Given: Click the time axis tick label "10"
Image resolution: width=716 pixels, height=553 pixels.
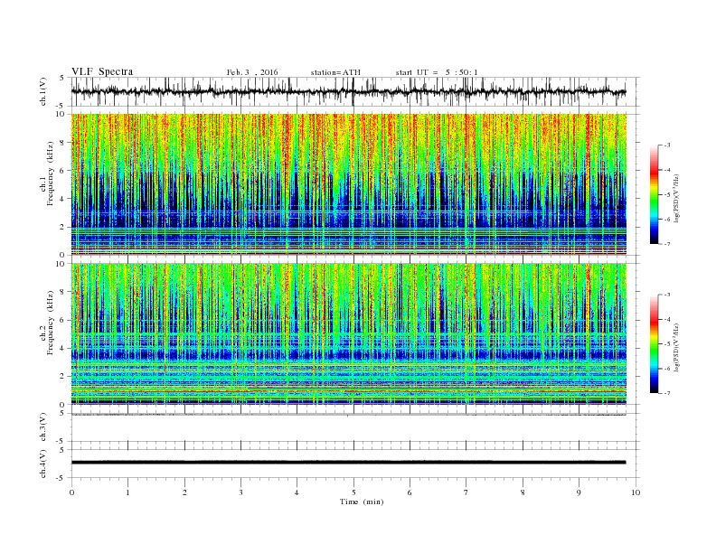Looking at the screenshot, I should (636, 492).
